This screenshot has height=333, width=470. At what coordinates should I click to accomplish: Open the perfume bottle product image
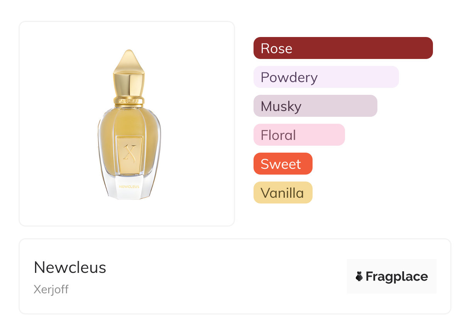pos(129,127)
